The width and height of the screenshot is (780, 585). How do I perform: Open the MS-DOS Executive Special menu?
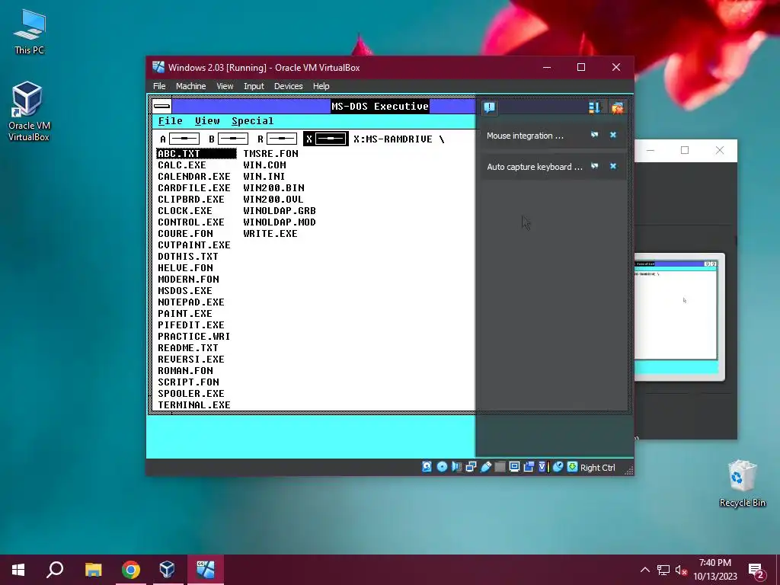click(253, 121)
